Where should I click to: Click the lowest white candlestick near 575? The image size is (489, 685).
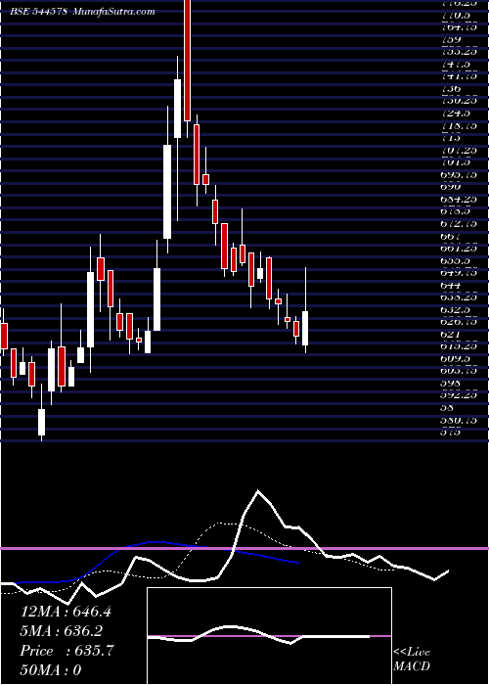(41, 422)
